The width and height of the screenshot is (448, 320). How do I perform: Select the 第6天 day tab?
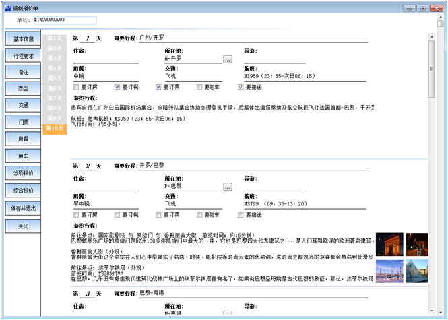(55, 88)
